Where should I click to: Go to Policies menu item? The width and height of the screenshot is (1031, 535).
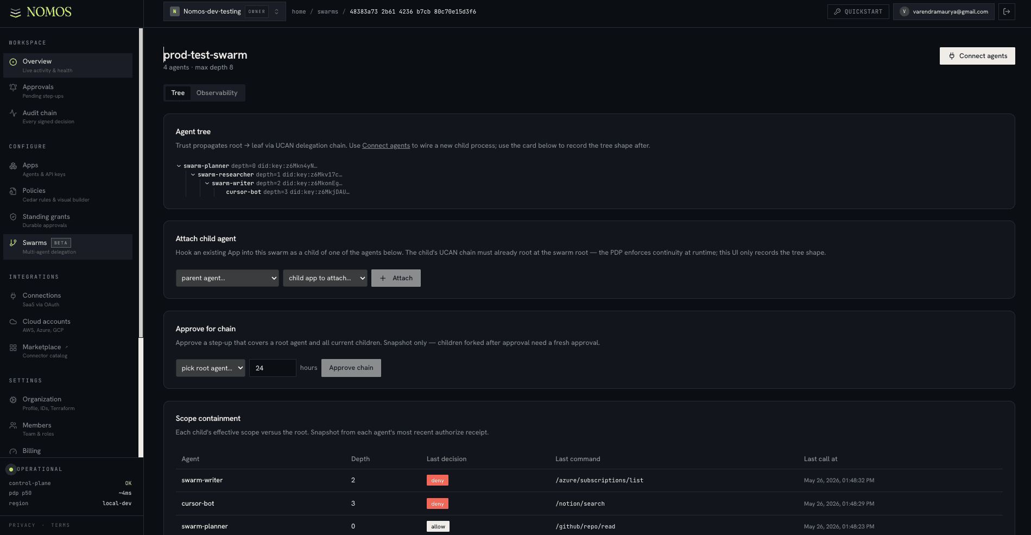(68, 195)
